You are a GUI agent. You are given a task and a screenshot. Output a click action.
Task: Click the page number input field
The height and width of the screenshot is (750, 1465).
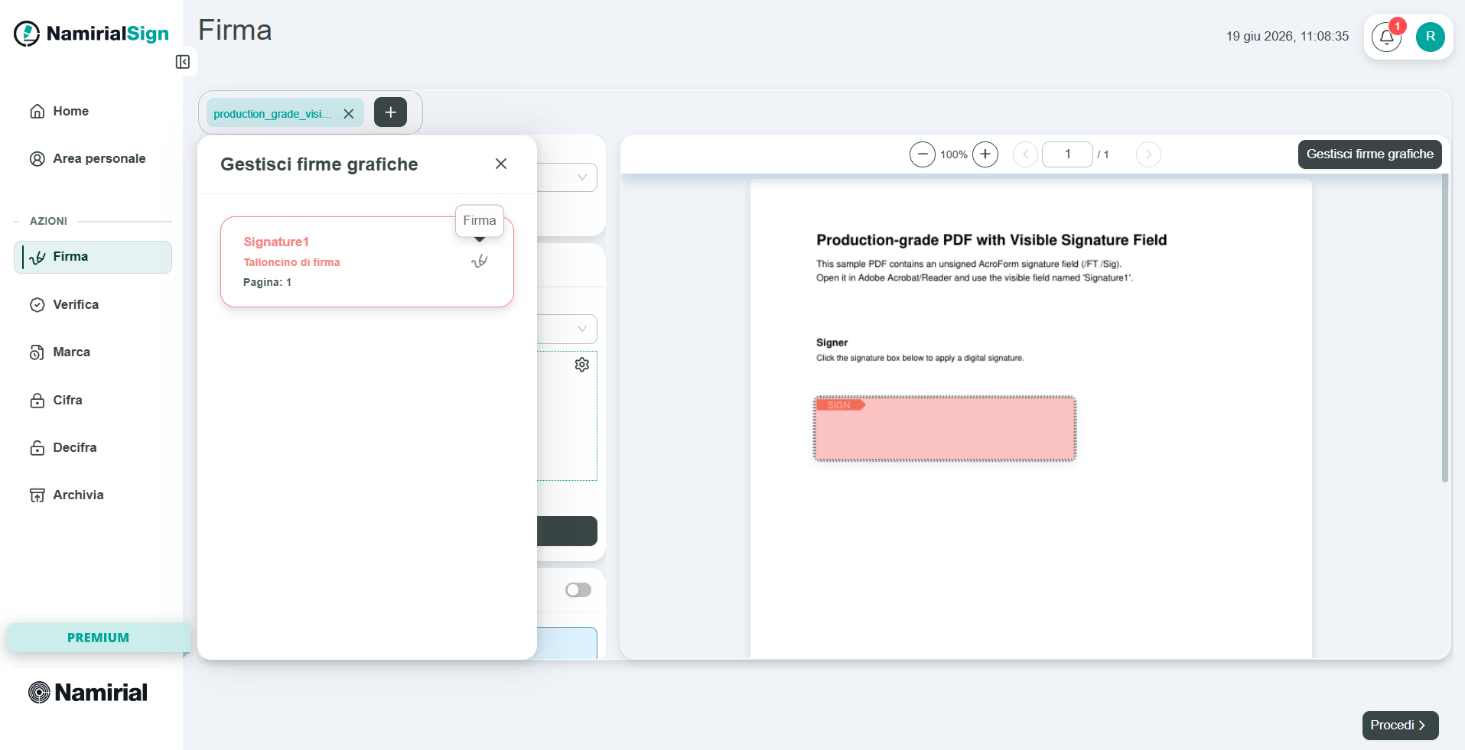[1067, 154]
